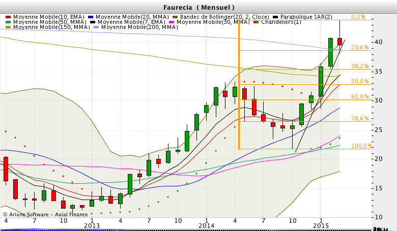This screenshot has width=397, height=231.
Task: Select the 'Moyenne Mobile(20, MMA)' legend label
Action: coord(132,17)
